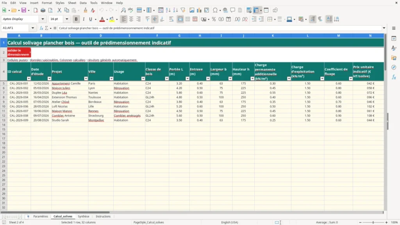Open the Name Box dropdown arrow

[x=33, y=28]
